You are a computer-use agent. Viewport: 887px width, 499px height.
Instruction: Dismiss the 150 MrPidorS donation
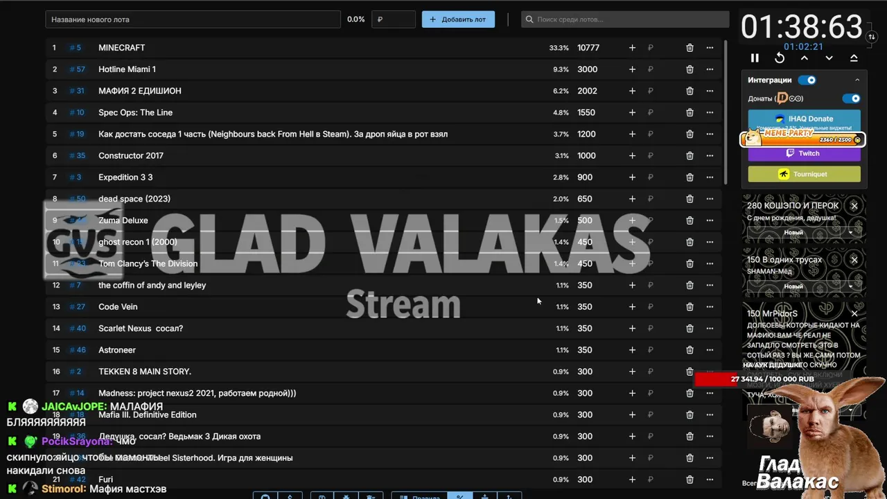tap(854, 314)
